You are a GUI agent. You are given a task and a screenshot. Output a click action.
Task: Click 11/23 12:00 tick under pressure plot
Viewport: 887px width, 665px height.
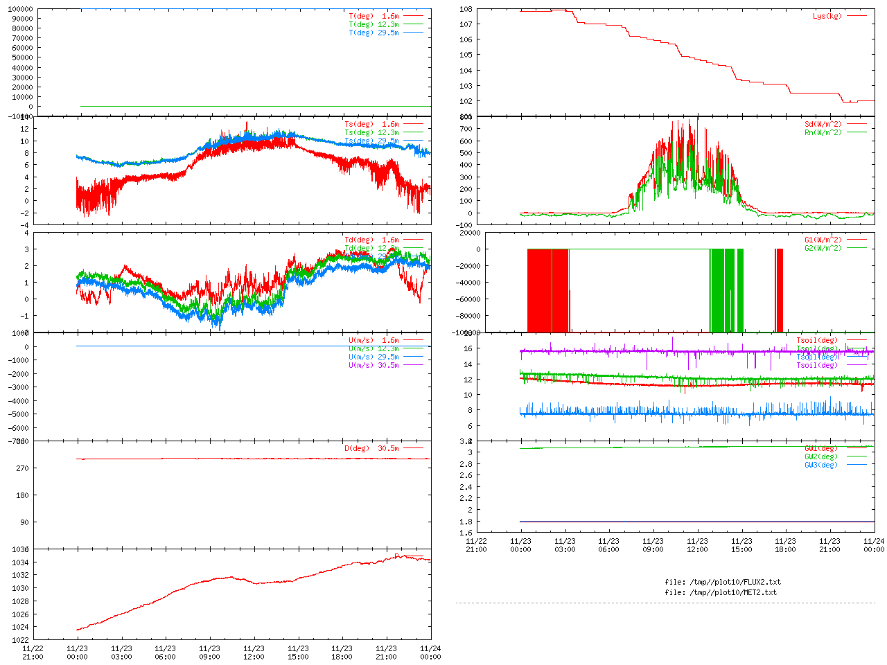point(254,653)
